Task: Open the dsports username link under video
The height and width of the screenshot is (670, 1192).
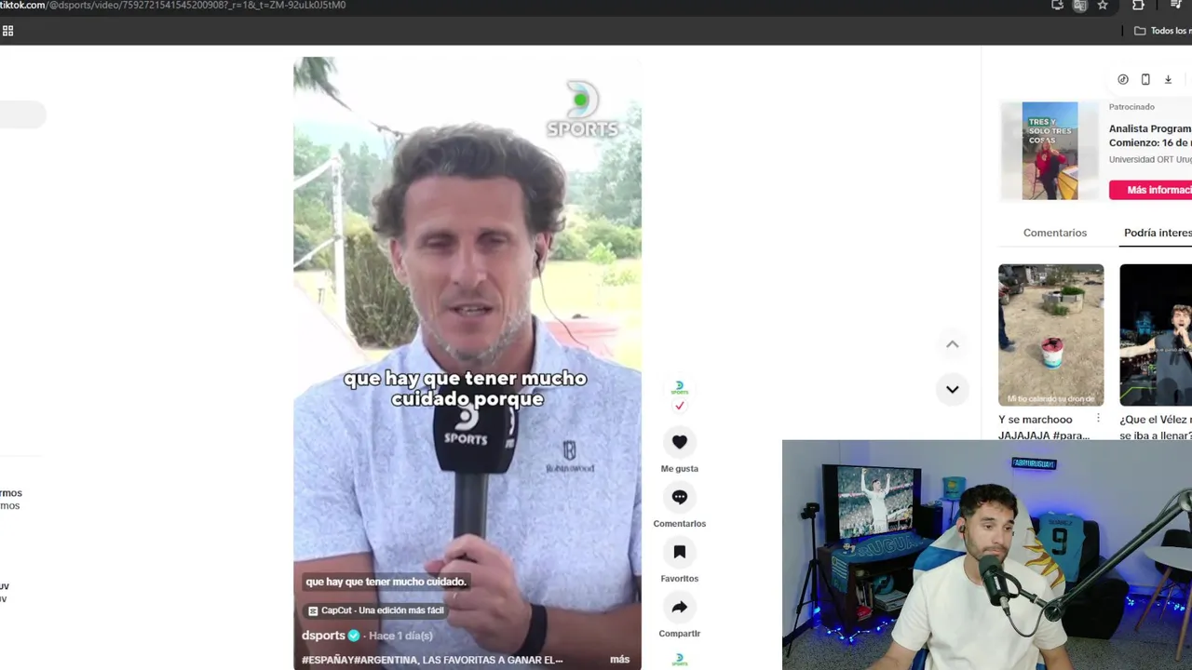Action: 323,636
